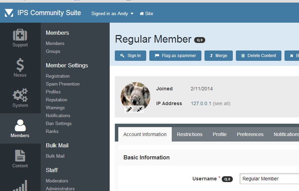The width and height of the screenshot is (299, 191).
Task: Click the Flag as spammer button
Action: point(175,56)
